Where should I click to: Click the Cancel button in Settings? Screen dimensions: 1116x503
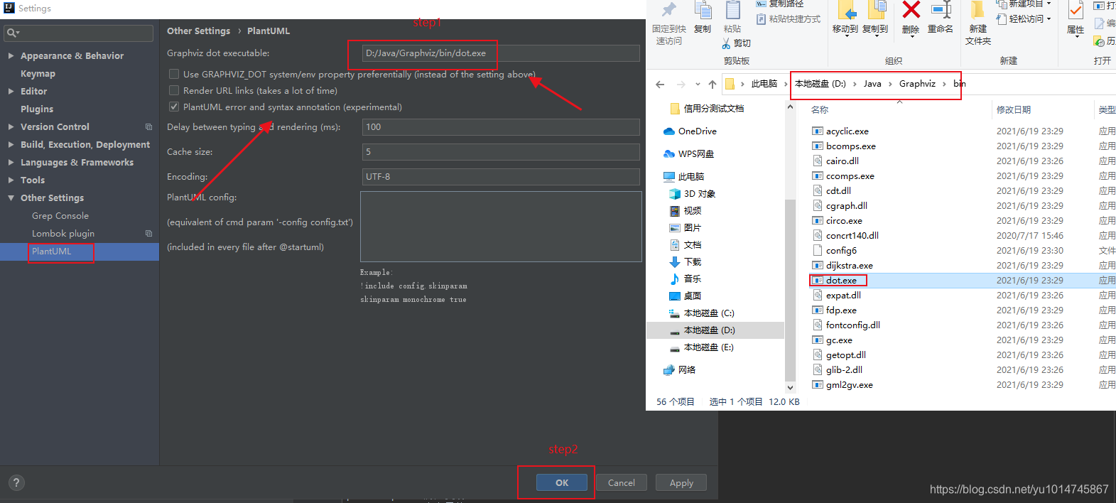pyautogui.click(x=622, y=482)
